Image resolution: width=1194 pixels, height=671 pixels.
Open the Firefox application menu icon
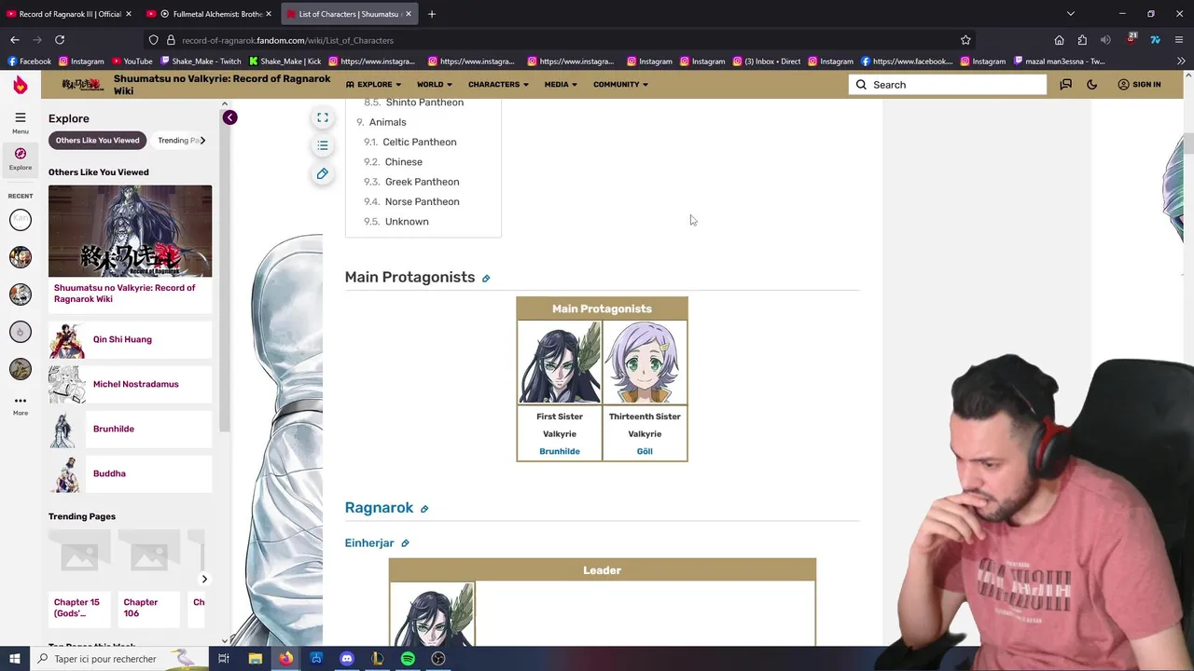tap(1179, 40)
